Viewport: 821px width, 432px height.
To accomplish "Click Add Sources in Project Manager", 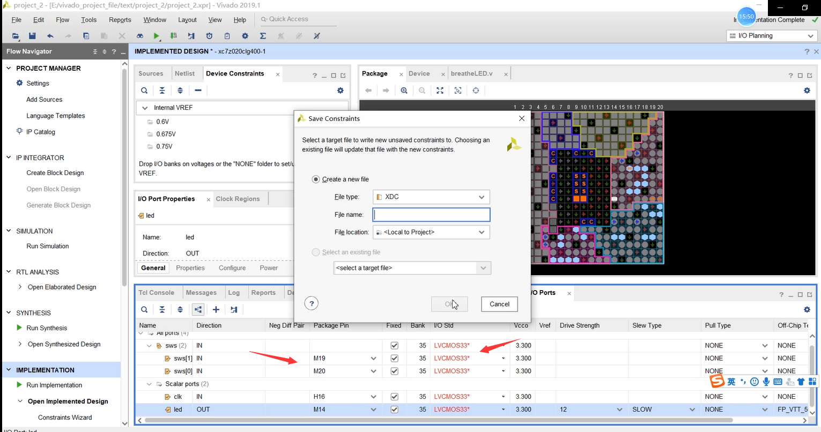I will (x=45, y=100).
